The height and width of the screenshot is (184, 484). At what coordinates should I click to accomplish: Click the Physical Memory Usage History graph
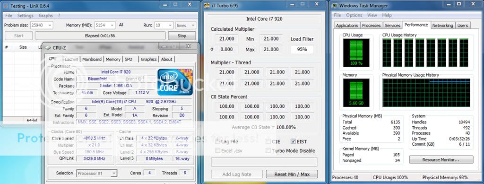coord(426,92)
